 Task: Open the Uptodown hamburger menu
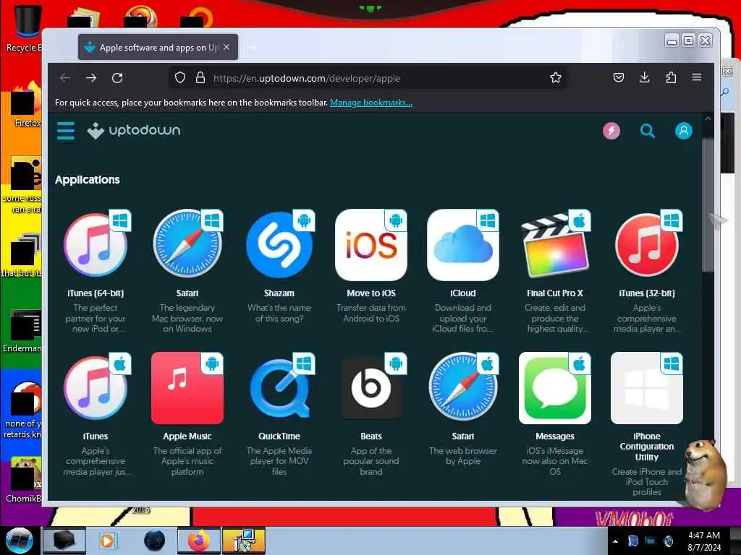pyautogui.click(x=66, y=131)
